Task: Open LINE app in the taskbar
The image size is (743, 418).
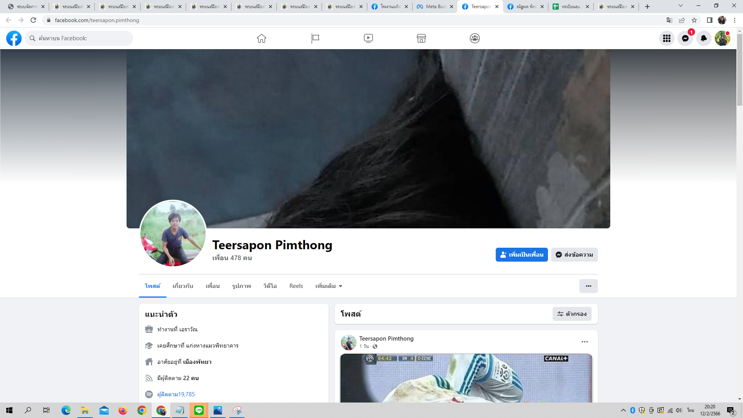Action: point(199,410)
